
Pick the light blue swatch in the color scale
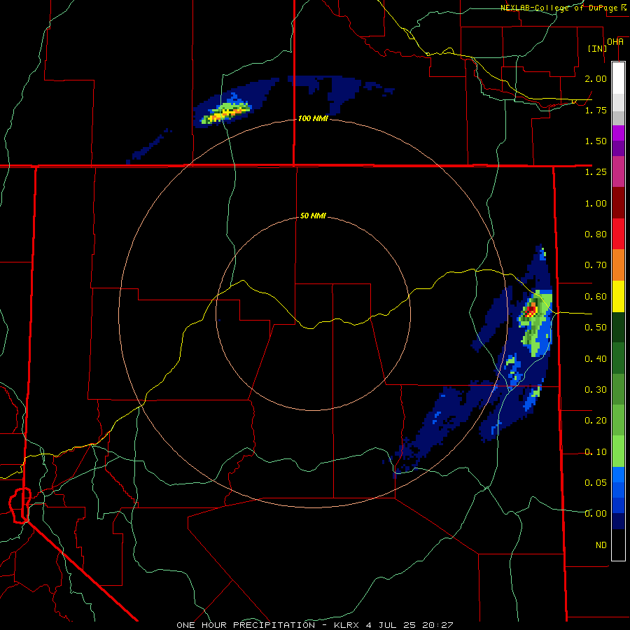(x=618, y=475)
